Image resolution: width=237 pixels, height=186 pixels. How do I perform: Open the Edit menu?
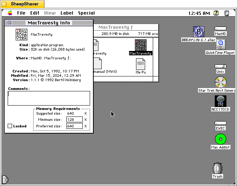tap(35, 13)
